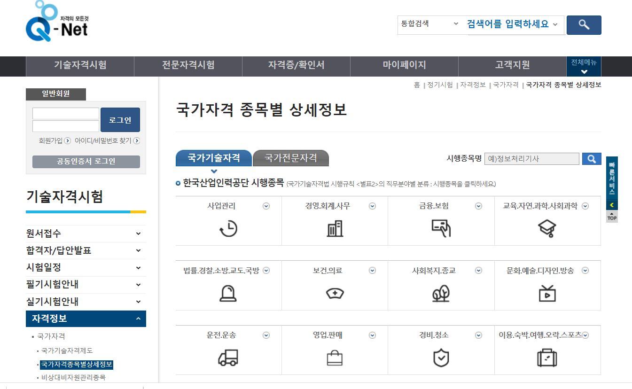Image resolution: width=632 pixels, height=389 pixels.
Task: Select the shield icon for 경비.청소
Action: click(441, 358)
